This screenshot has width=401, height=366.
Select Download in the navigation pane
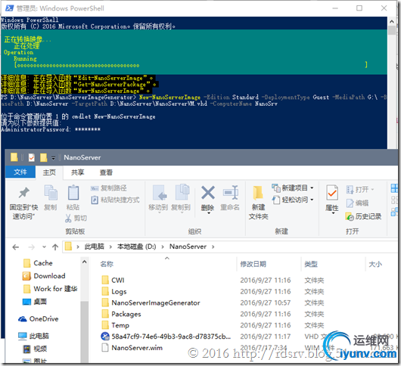pos(44,276)
